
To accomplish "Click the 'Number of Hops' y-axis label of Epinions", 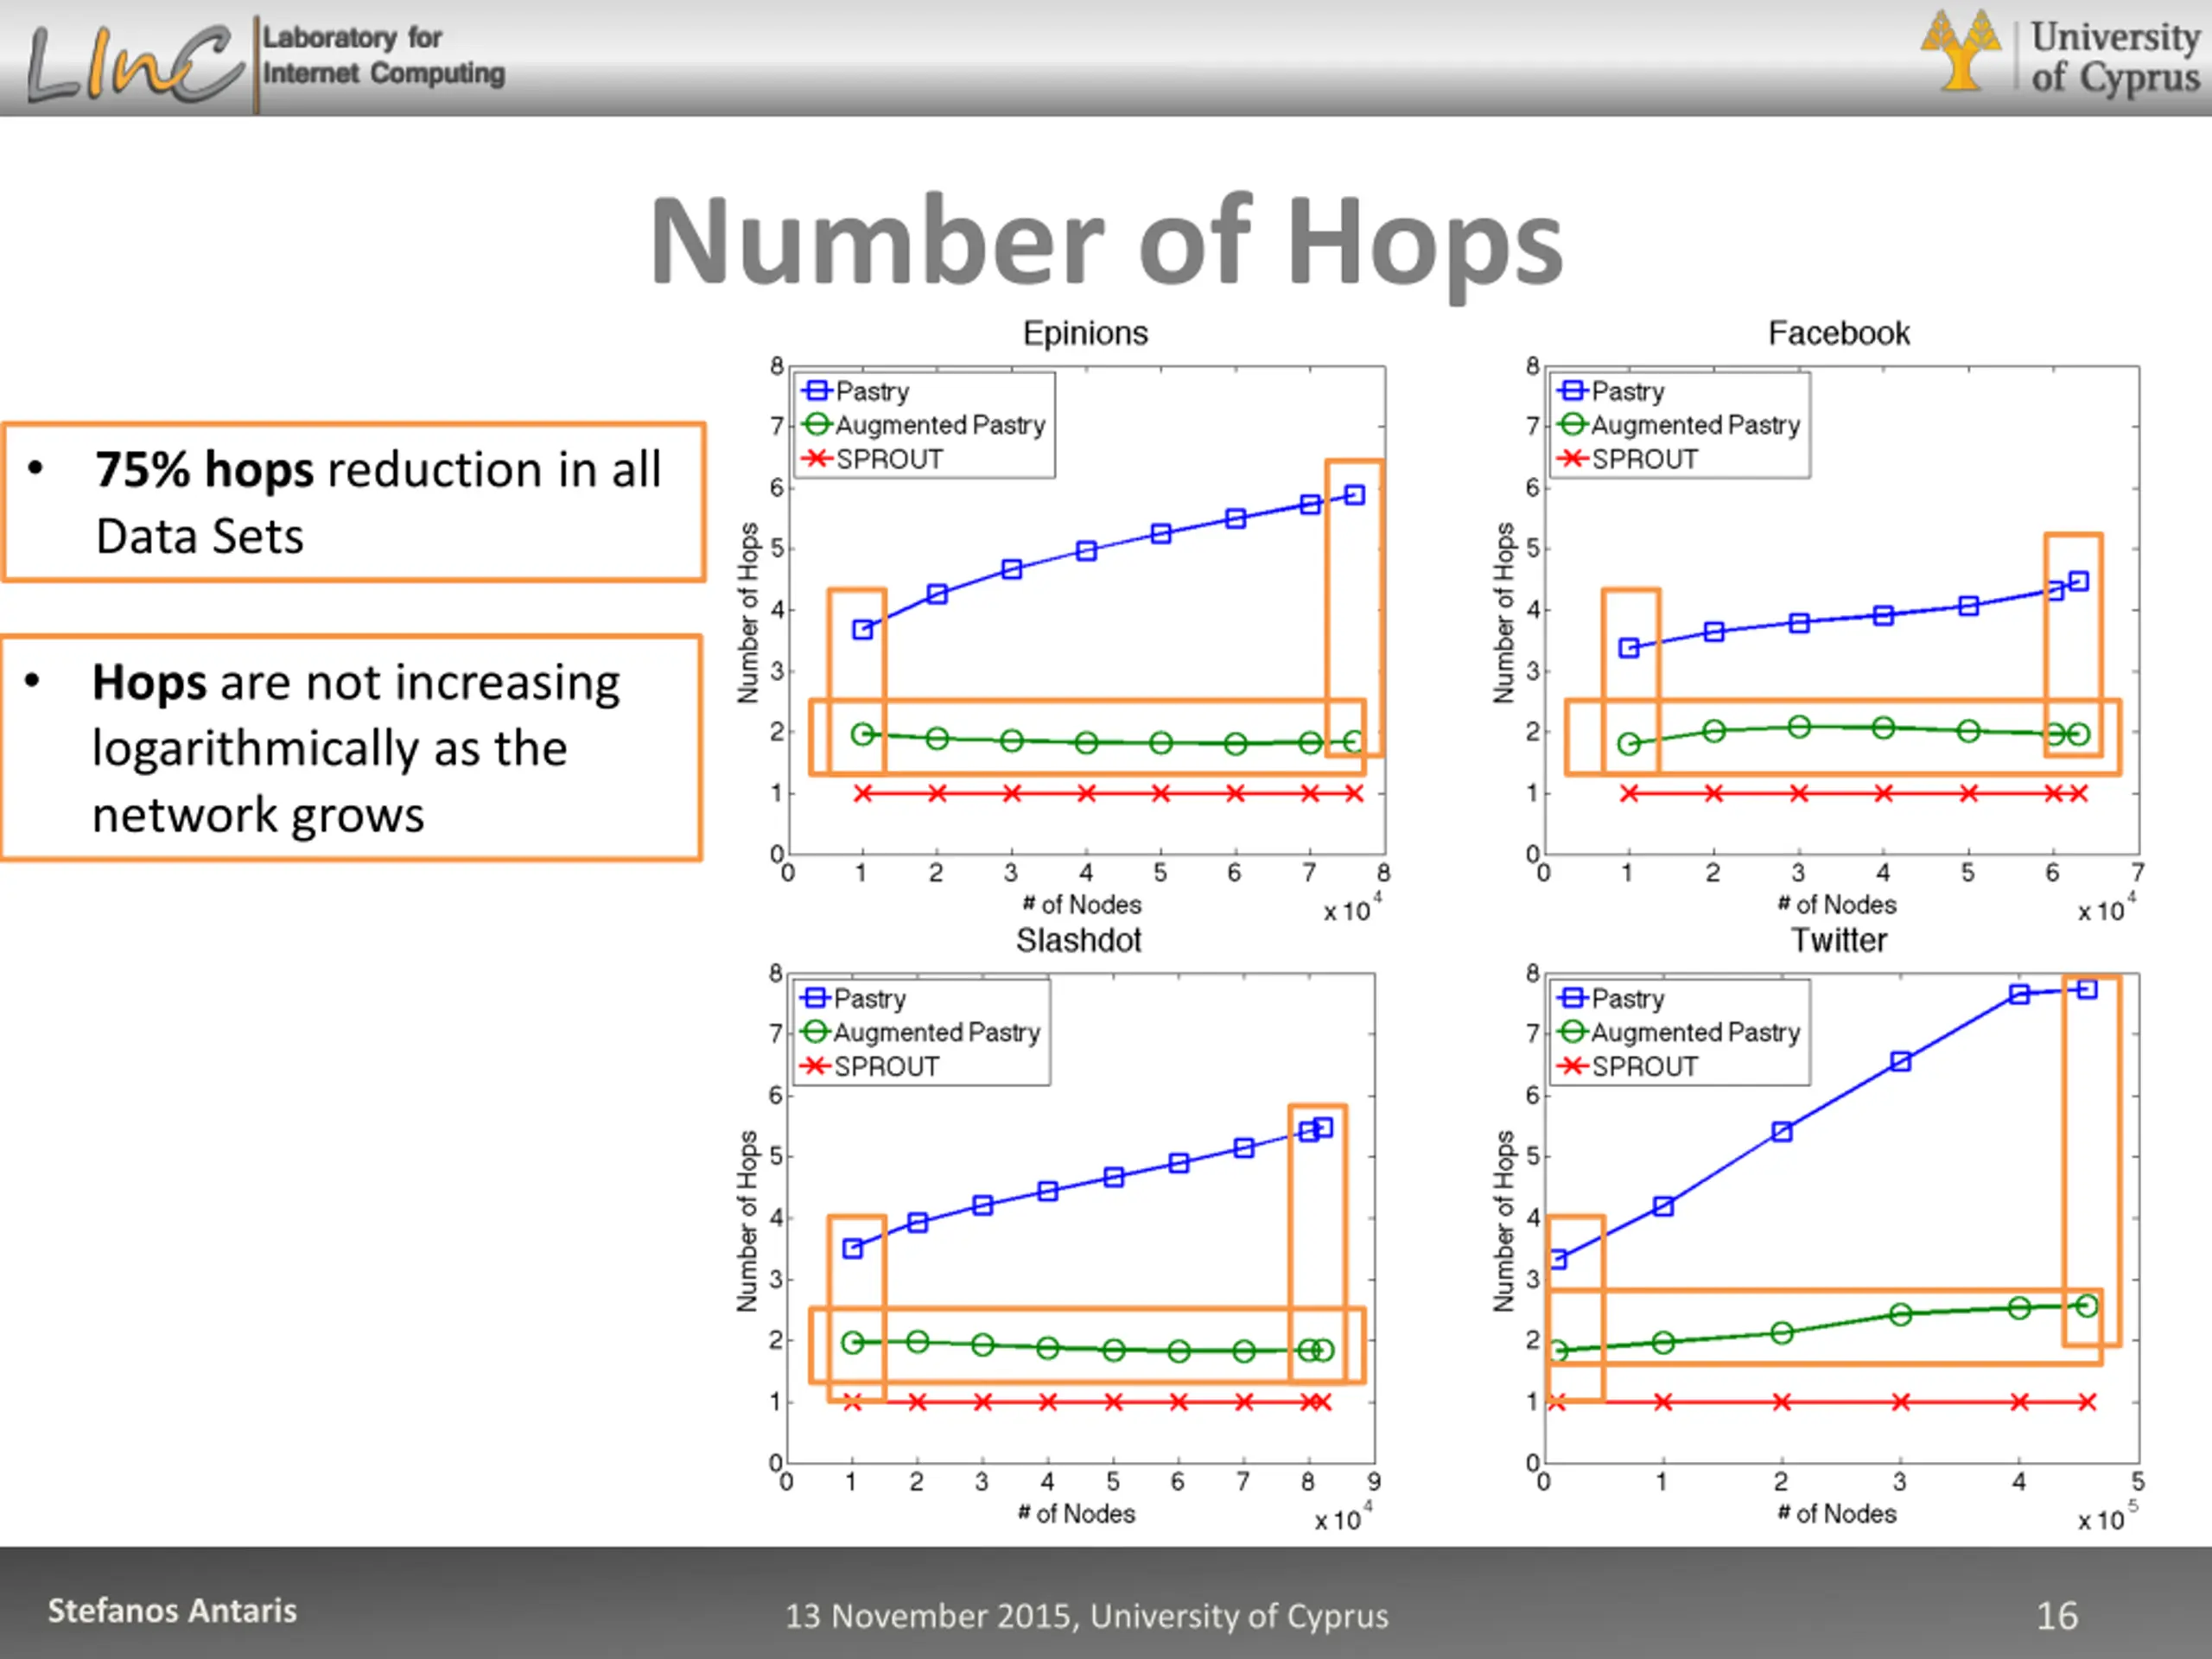I will click(748, 613).
